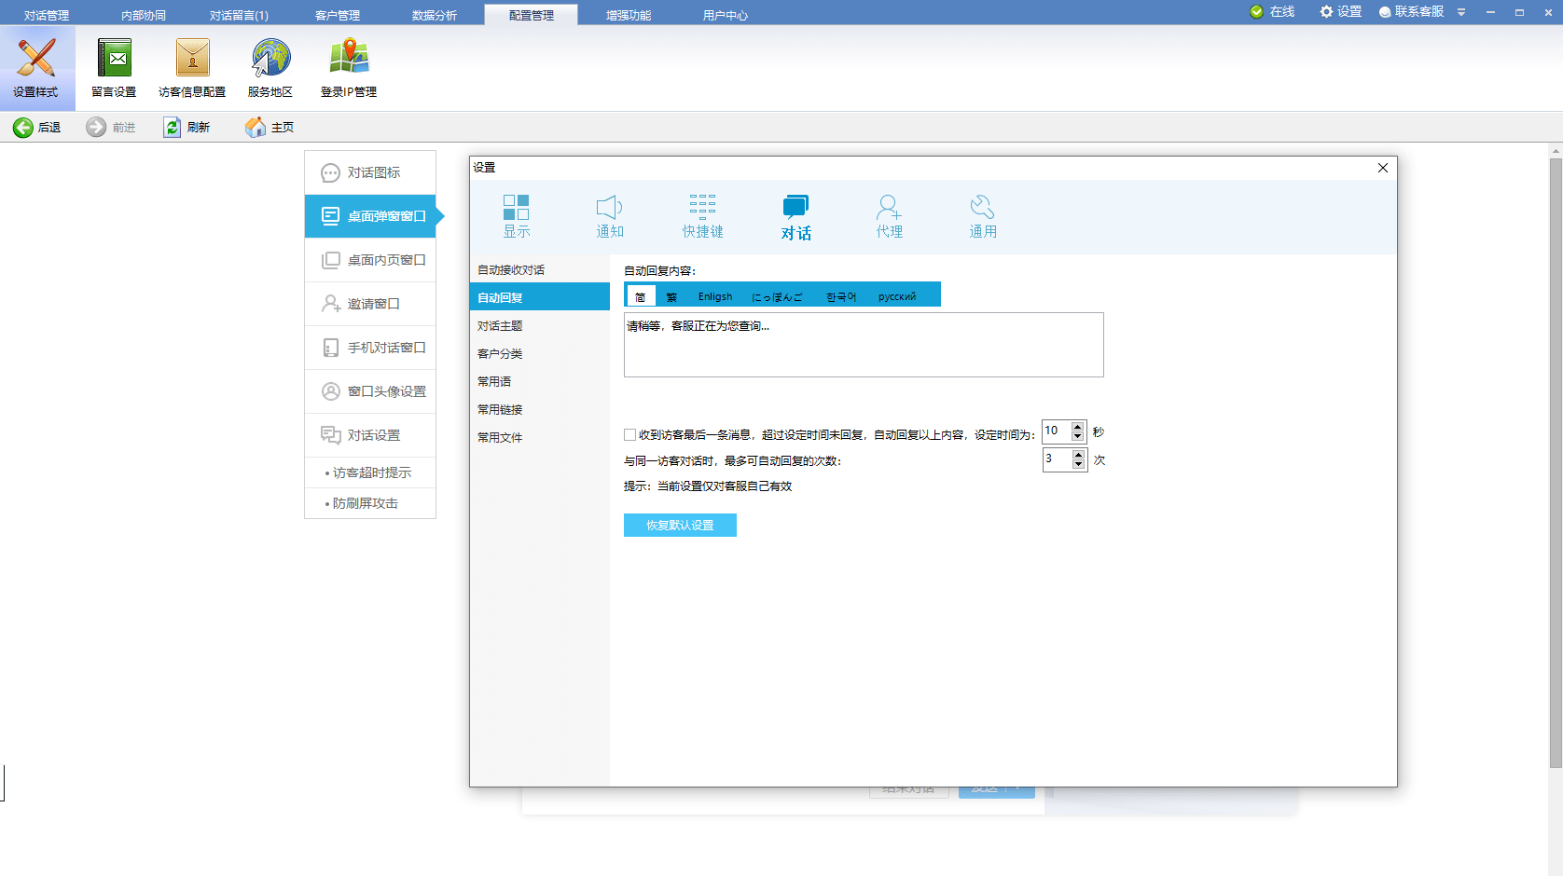Click the 恢复默认设置 restore defaults button
This screenshot has height=876, width=1563.
(x=680, y=526)
